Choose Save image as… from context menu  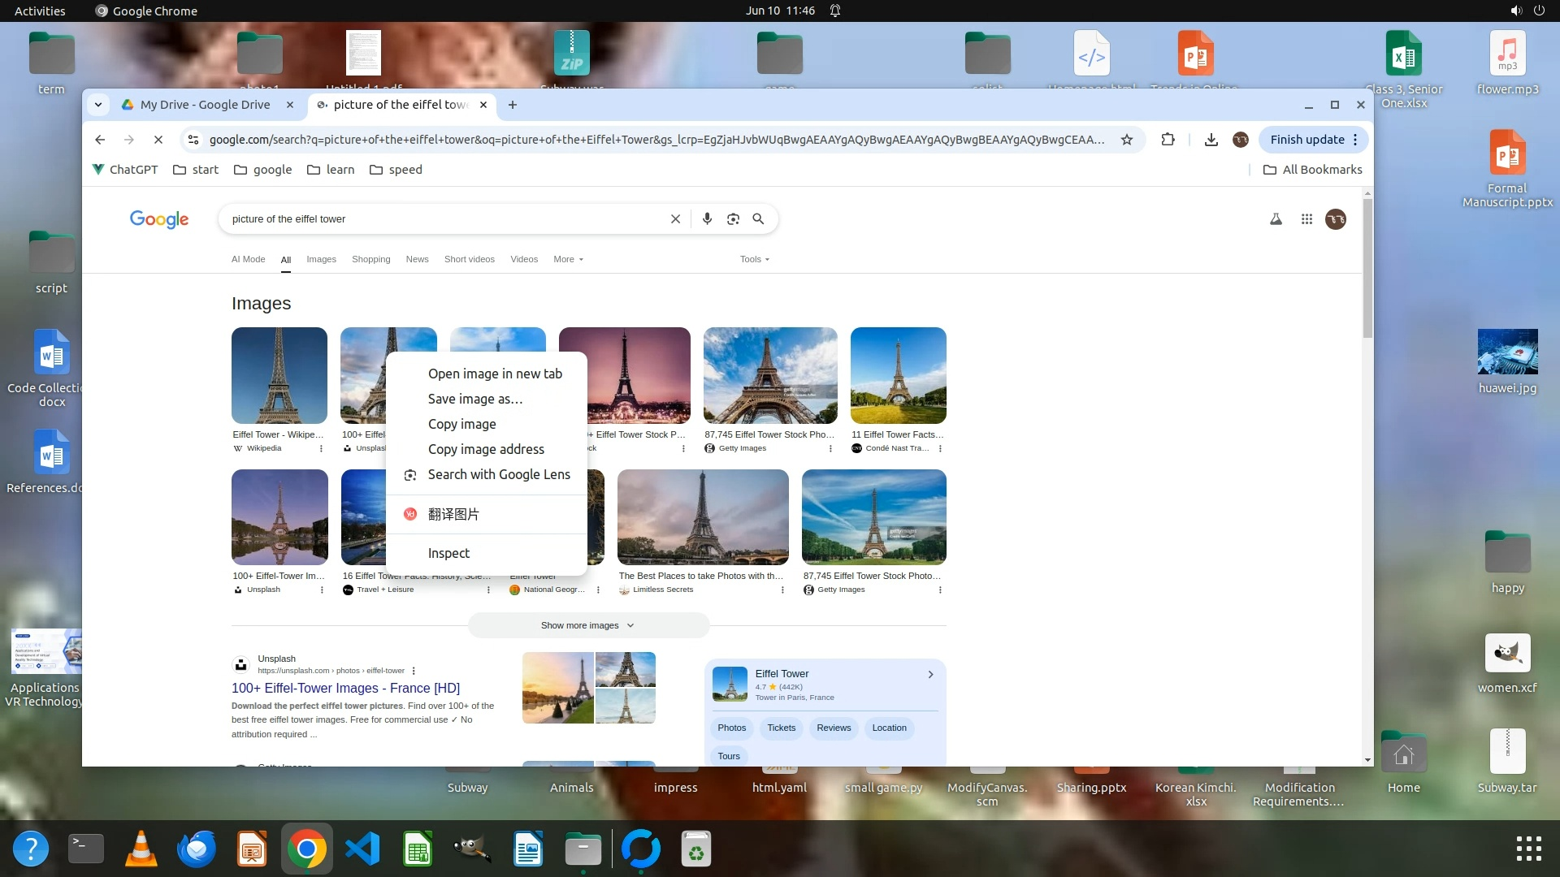(475, 399)
